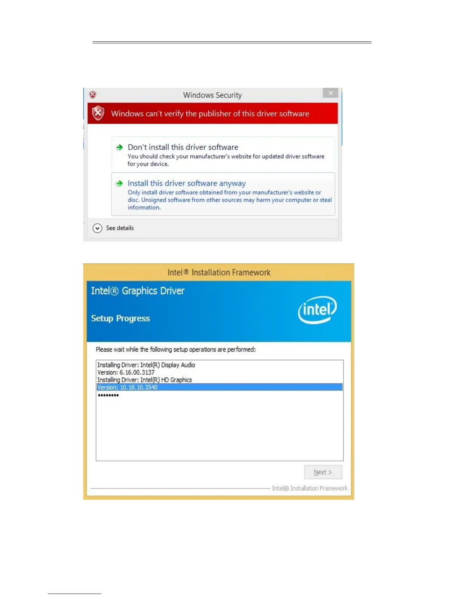Click green arrow beside Install anyway option

point(119,184)
